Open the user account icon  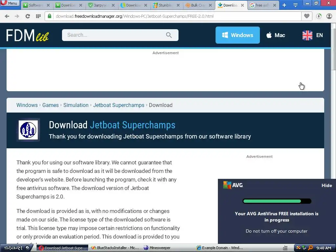point(329,16)
